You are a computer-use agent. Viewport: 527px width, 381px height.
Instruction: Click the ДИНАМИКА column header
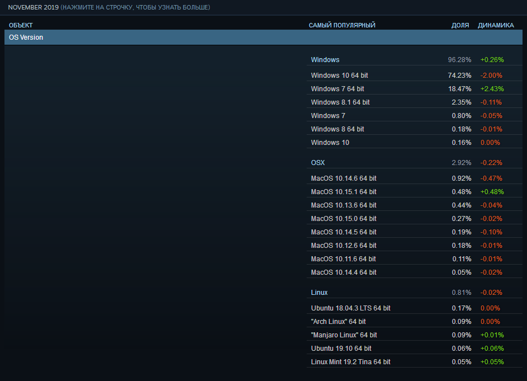point(496,25)
